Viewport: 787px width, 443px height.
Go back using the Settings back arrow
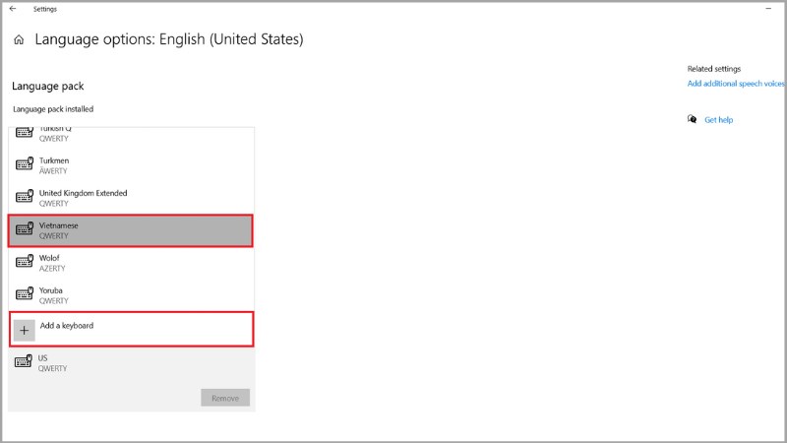click(13, 9)
